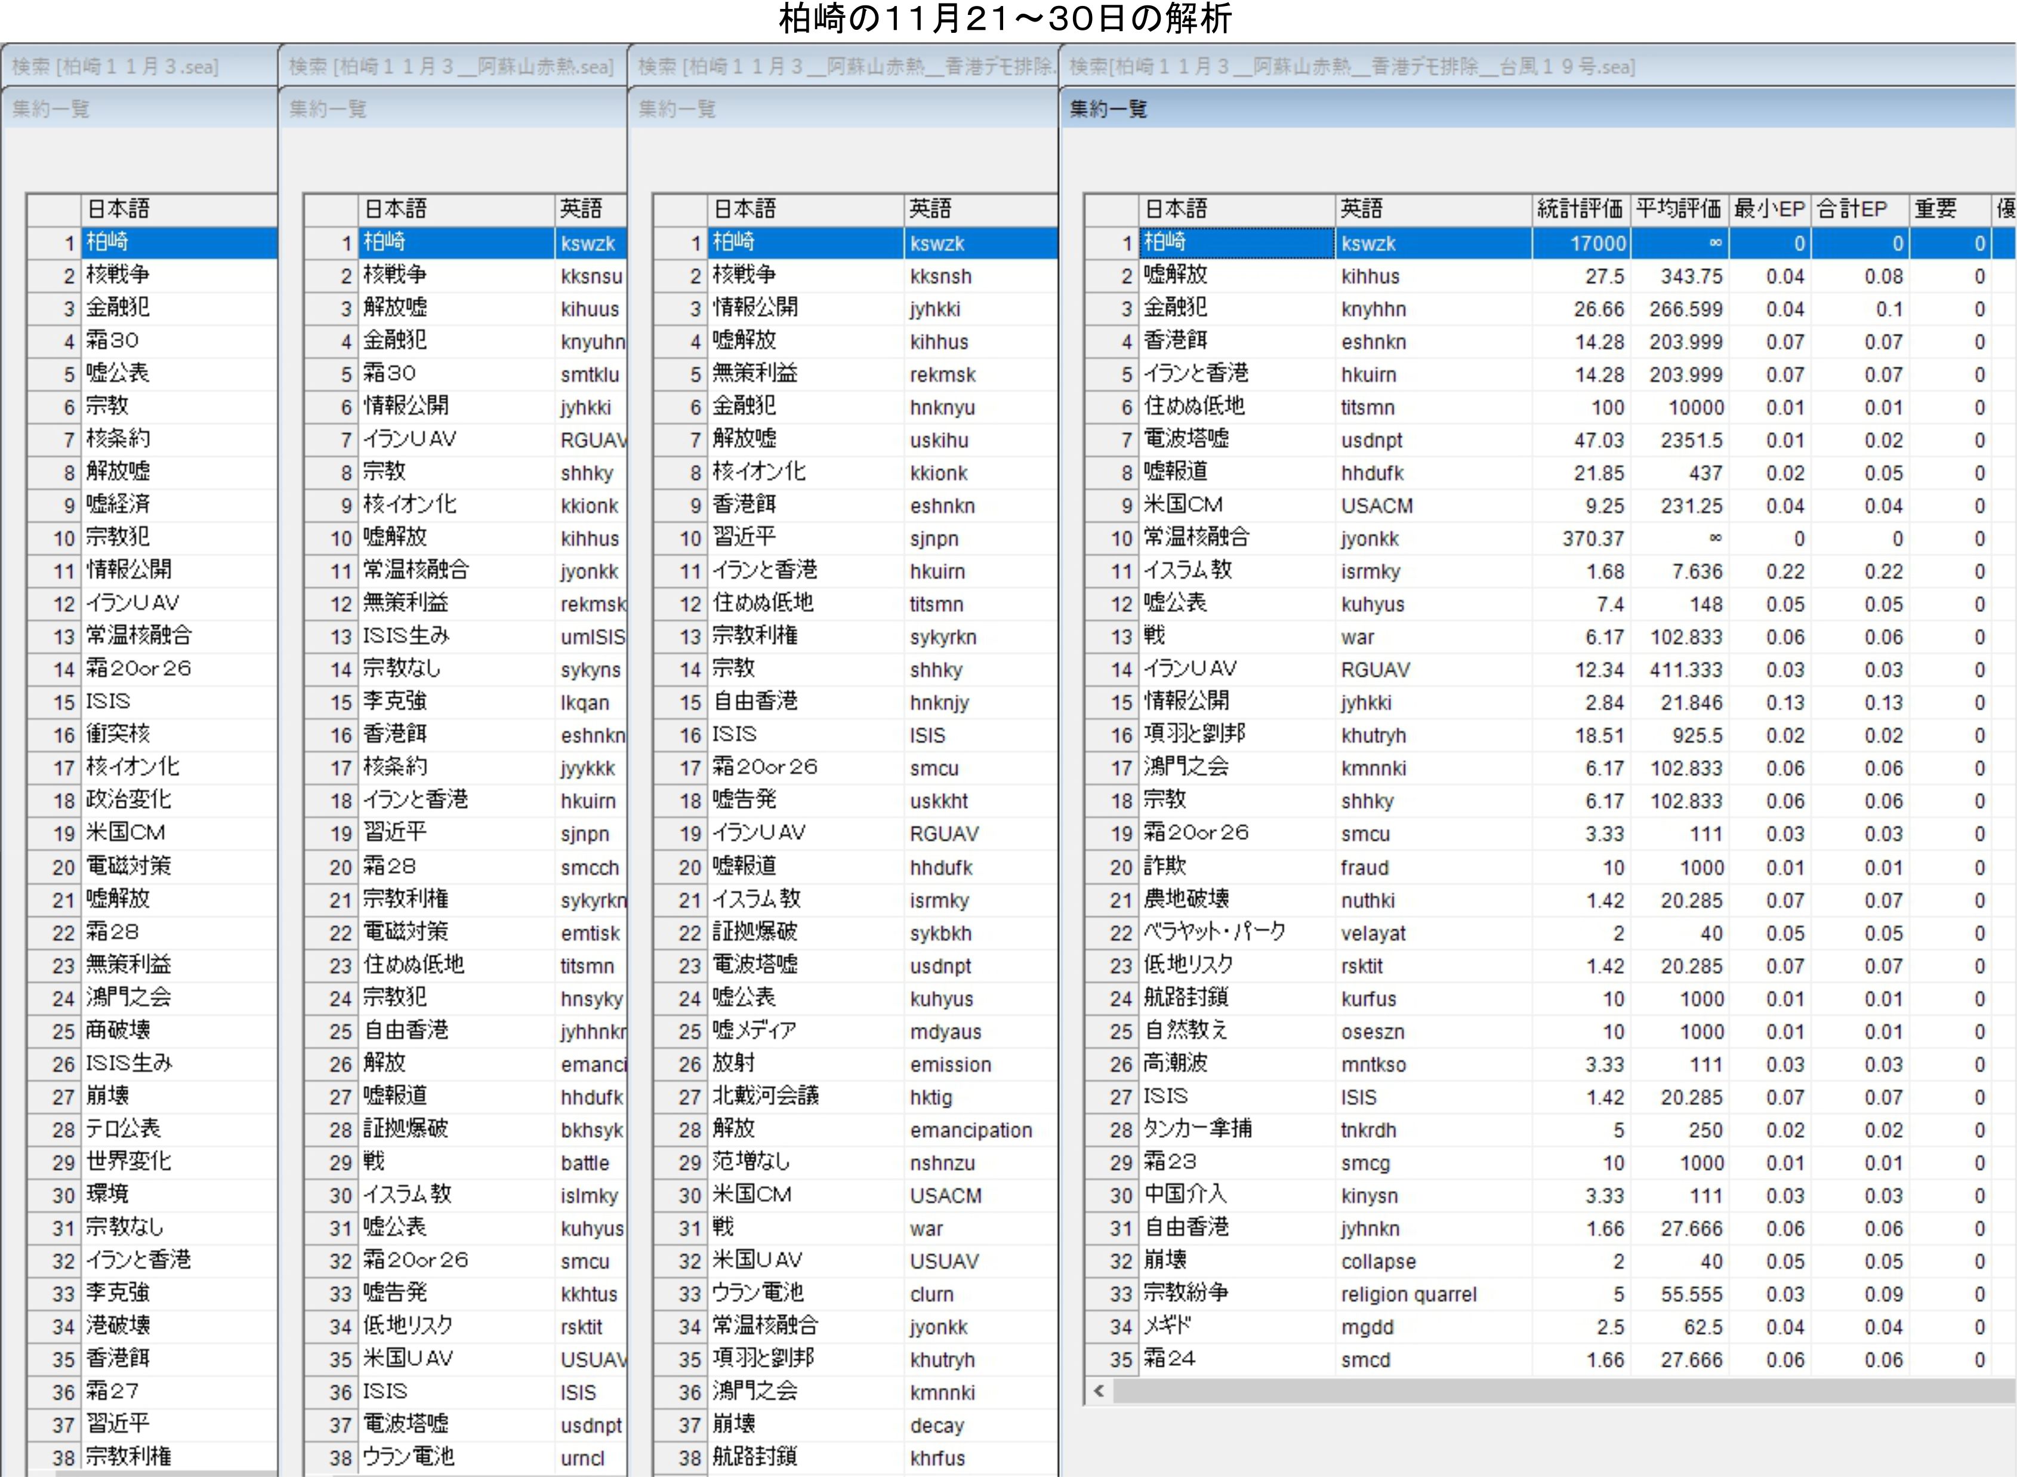Click the 最小EP column header
The image size is (2017, 1477).
coord(1769,209)
